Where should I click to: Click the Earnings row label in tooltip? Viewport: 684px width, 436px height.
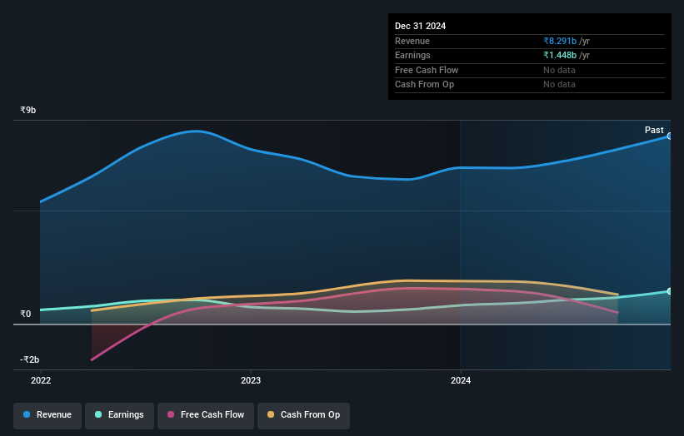(x=412, y=55)
